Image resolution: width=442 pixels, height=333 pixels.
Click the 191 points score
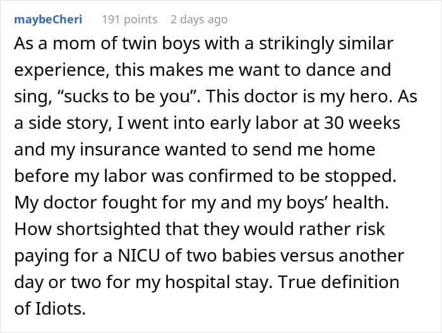[x=129, y=19]
